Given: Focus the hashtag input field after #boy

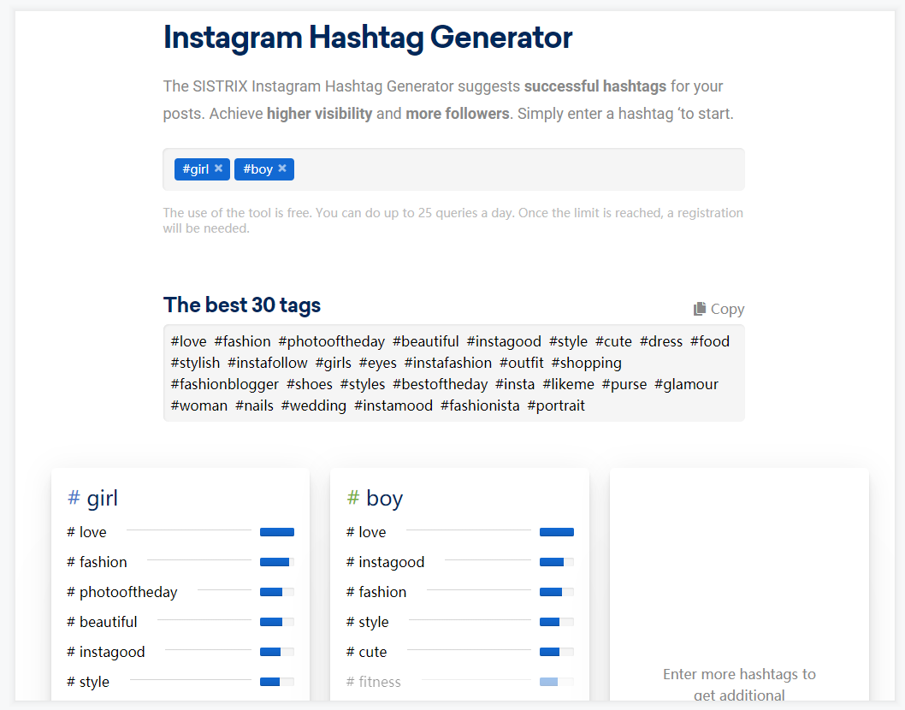Looking at the screenshot, I should coord(518,169).
